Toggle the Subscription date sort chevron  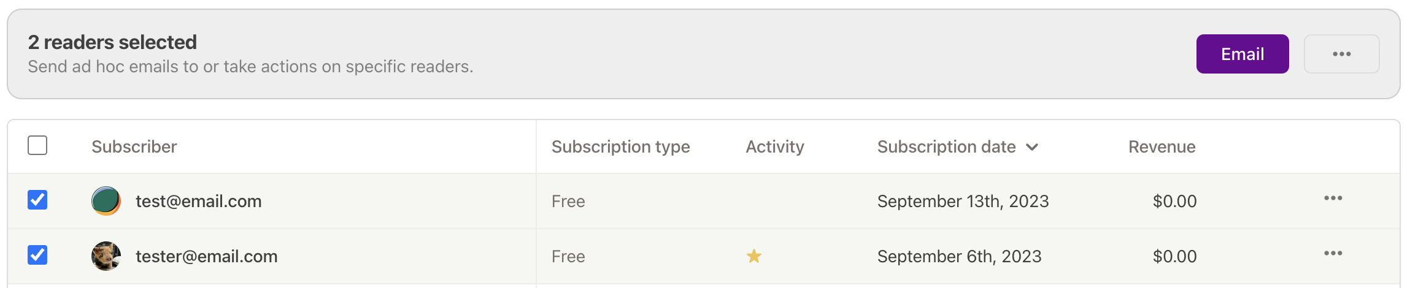tap(1032, 147)
